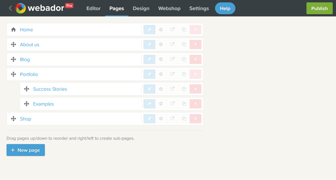Delete the Success Stories page
This screenshot has width=336, height=180.
(195, 89)
